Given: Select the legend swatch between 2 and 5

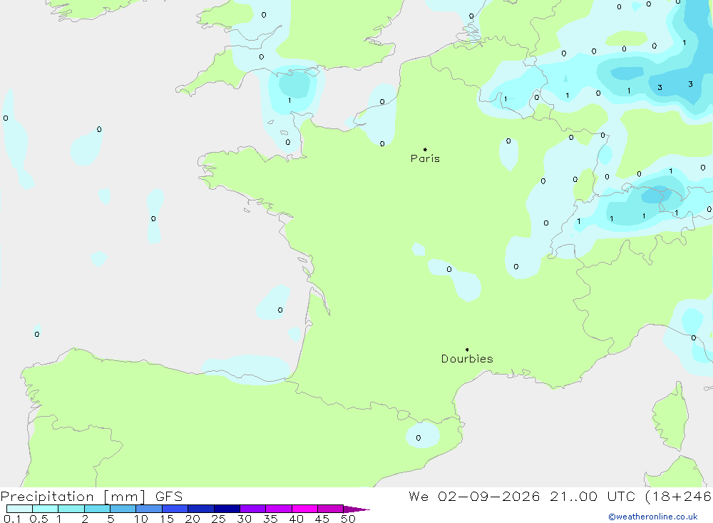Looking at the screenshot, I should pos(97,509).
